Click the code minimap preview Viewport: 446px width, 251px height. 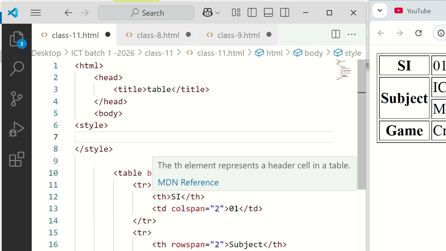[344, 70]
